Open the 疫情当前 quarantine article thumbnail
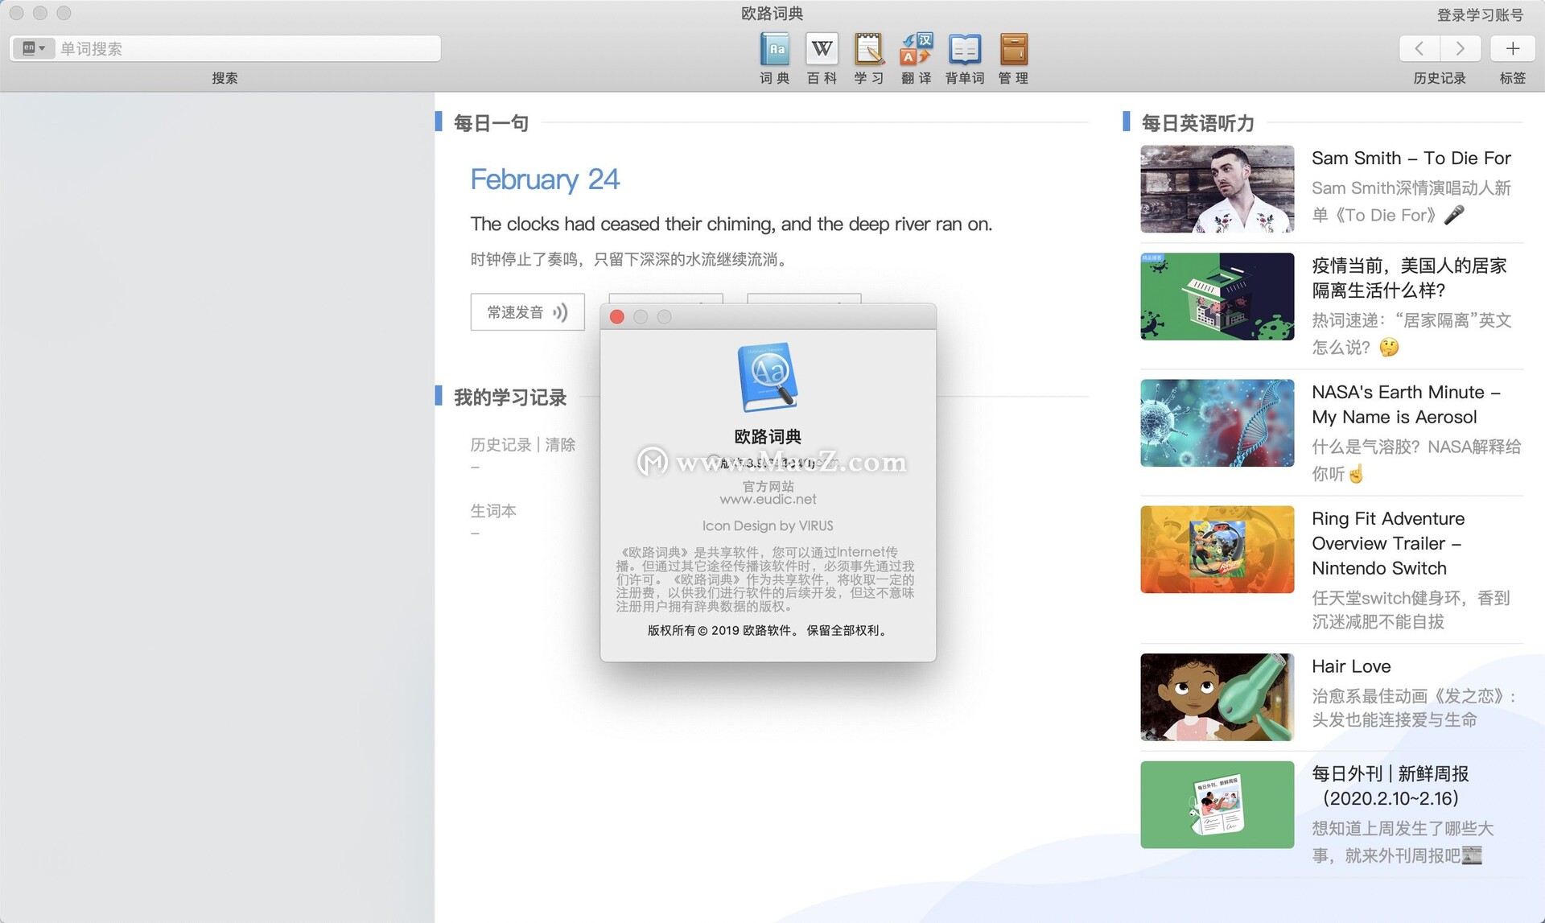 pos(1217,297)
